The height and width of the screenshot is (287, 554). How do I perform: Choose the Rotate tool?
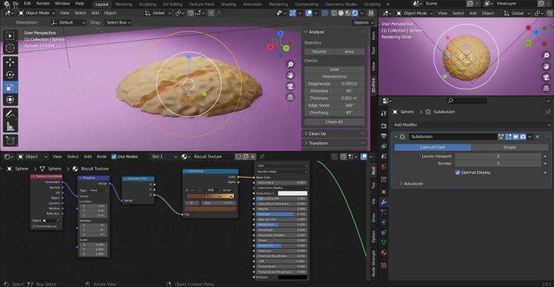(x=10, y=75)
